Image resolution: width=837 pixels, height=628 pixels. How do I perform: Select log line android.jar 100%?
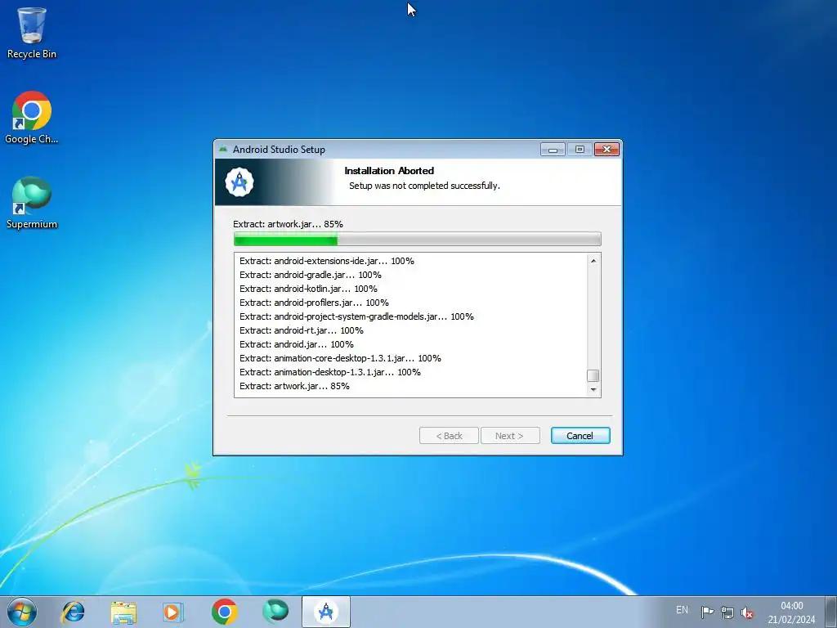tap(296, 344)
